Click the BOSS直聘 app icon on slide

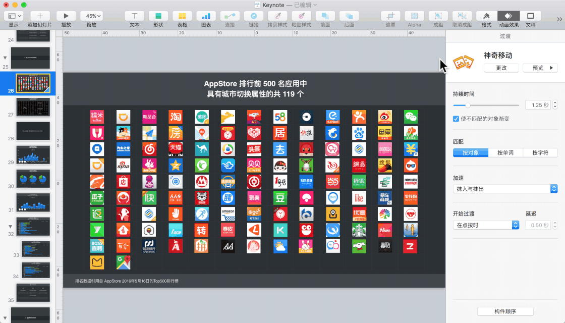coord(97,246)
